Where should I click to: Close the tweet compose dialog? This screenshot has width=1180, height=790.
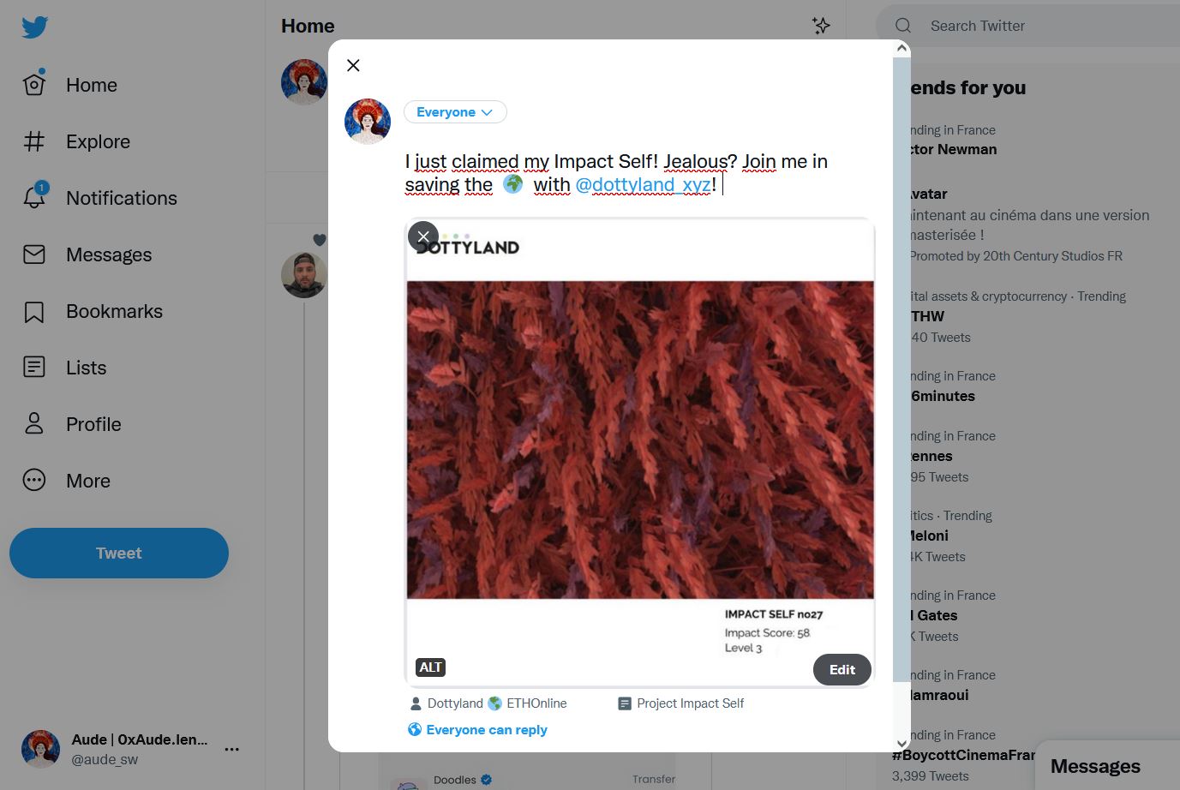[x=353, y=65]
